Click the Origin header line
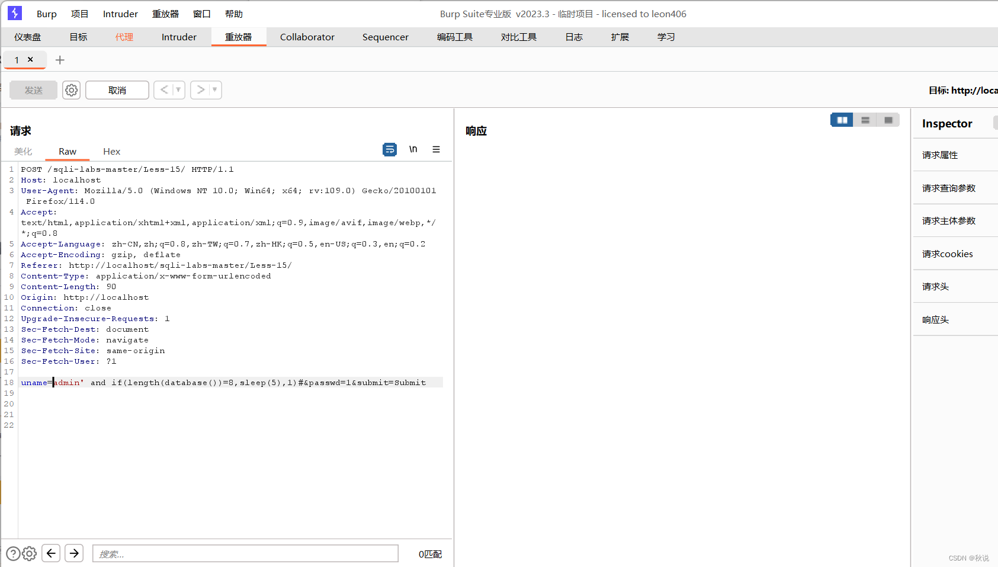The image size is (998, 567). click(85, 297)
